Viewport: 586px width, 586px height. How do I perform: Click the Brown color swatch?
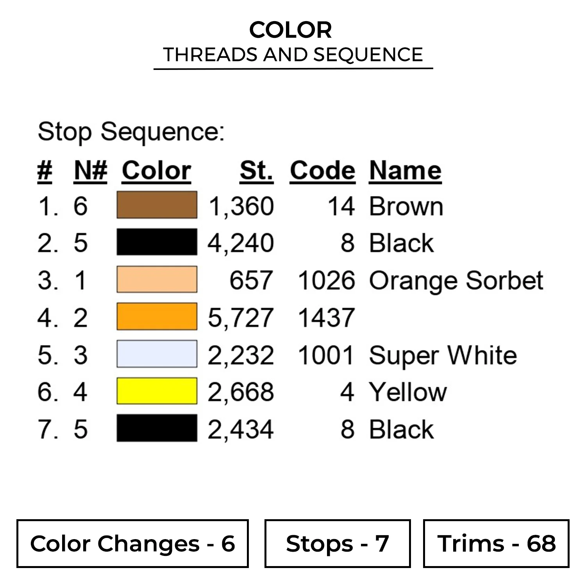(x=157, y=205)
